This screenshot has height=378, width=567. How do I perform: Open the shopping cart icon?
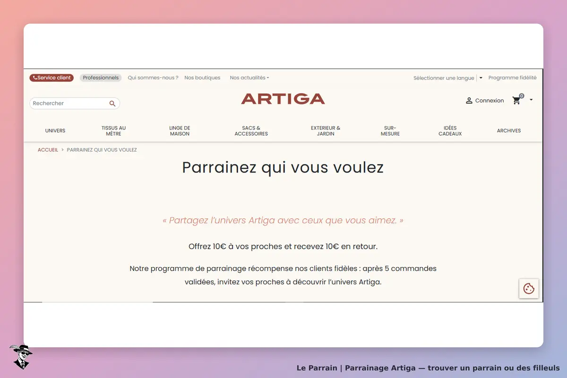click(517, 100)
